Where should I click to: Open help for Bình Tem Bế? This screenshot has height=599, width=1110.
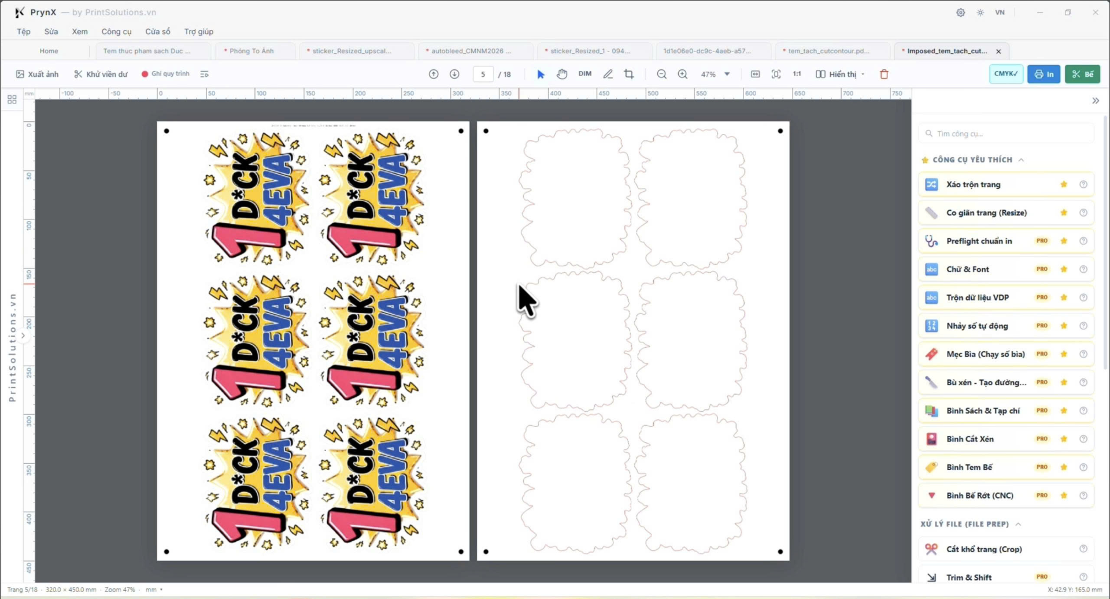click(x=1083, y=467)
